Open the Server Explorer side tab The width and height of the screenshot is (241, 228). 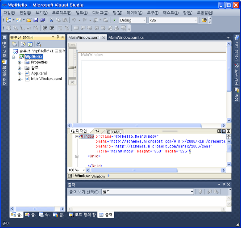237,48
